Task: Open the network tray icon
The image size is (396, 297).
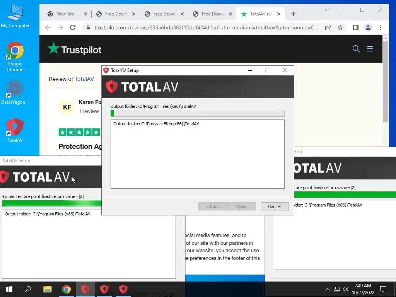Action: pos(337,289)
